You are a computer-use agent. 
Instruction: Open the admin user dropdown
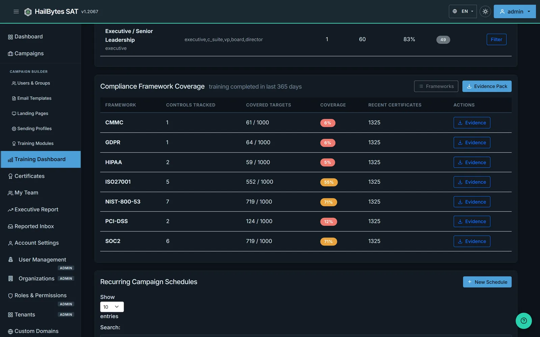click(x=515, y=11)
